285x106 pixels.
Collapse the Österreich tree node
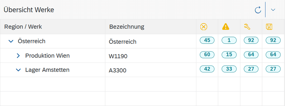pyautogui.click(x=11, y=41)
